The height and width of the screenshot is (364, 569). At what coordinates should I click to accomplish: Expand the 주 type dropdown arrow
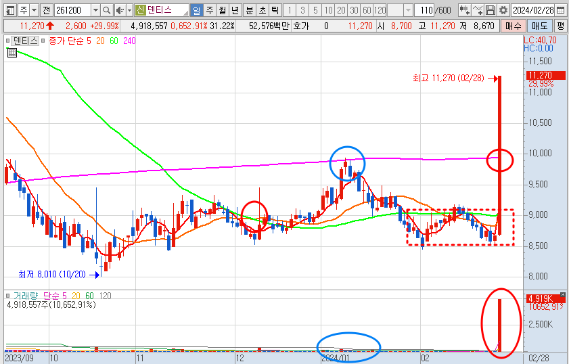click(35, 10)
